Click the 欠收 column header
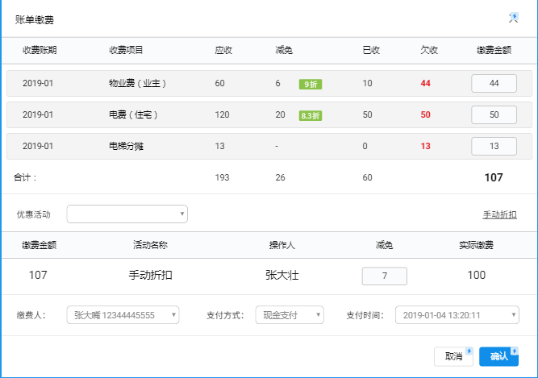The width and height of the screenshot is (538, 378). pos(429,50)
